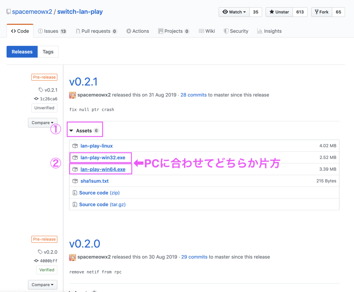
Task: Click the Verified signature badge
Action: click(x=47, y=270)
